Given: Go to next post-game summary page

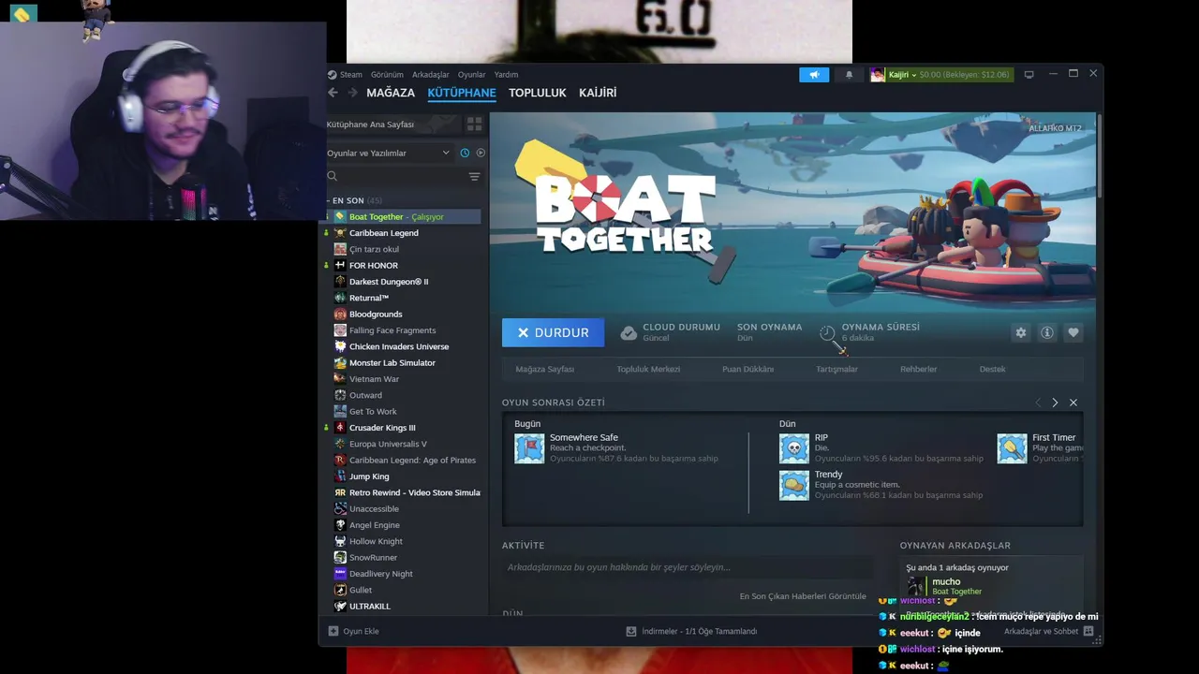Looking at the screenshot, I should (1055, 403).
